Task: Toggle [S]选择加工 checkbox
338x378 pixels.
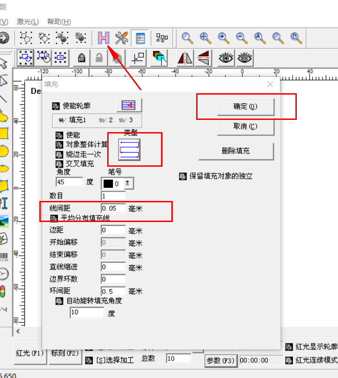Action: (89, 361)
